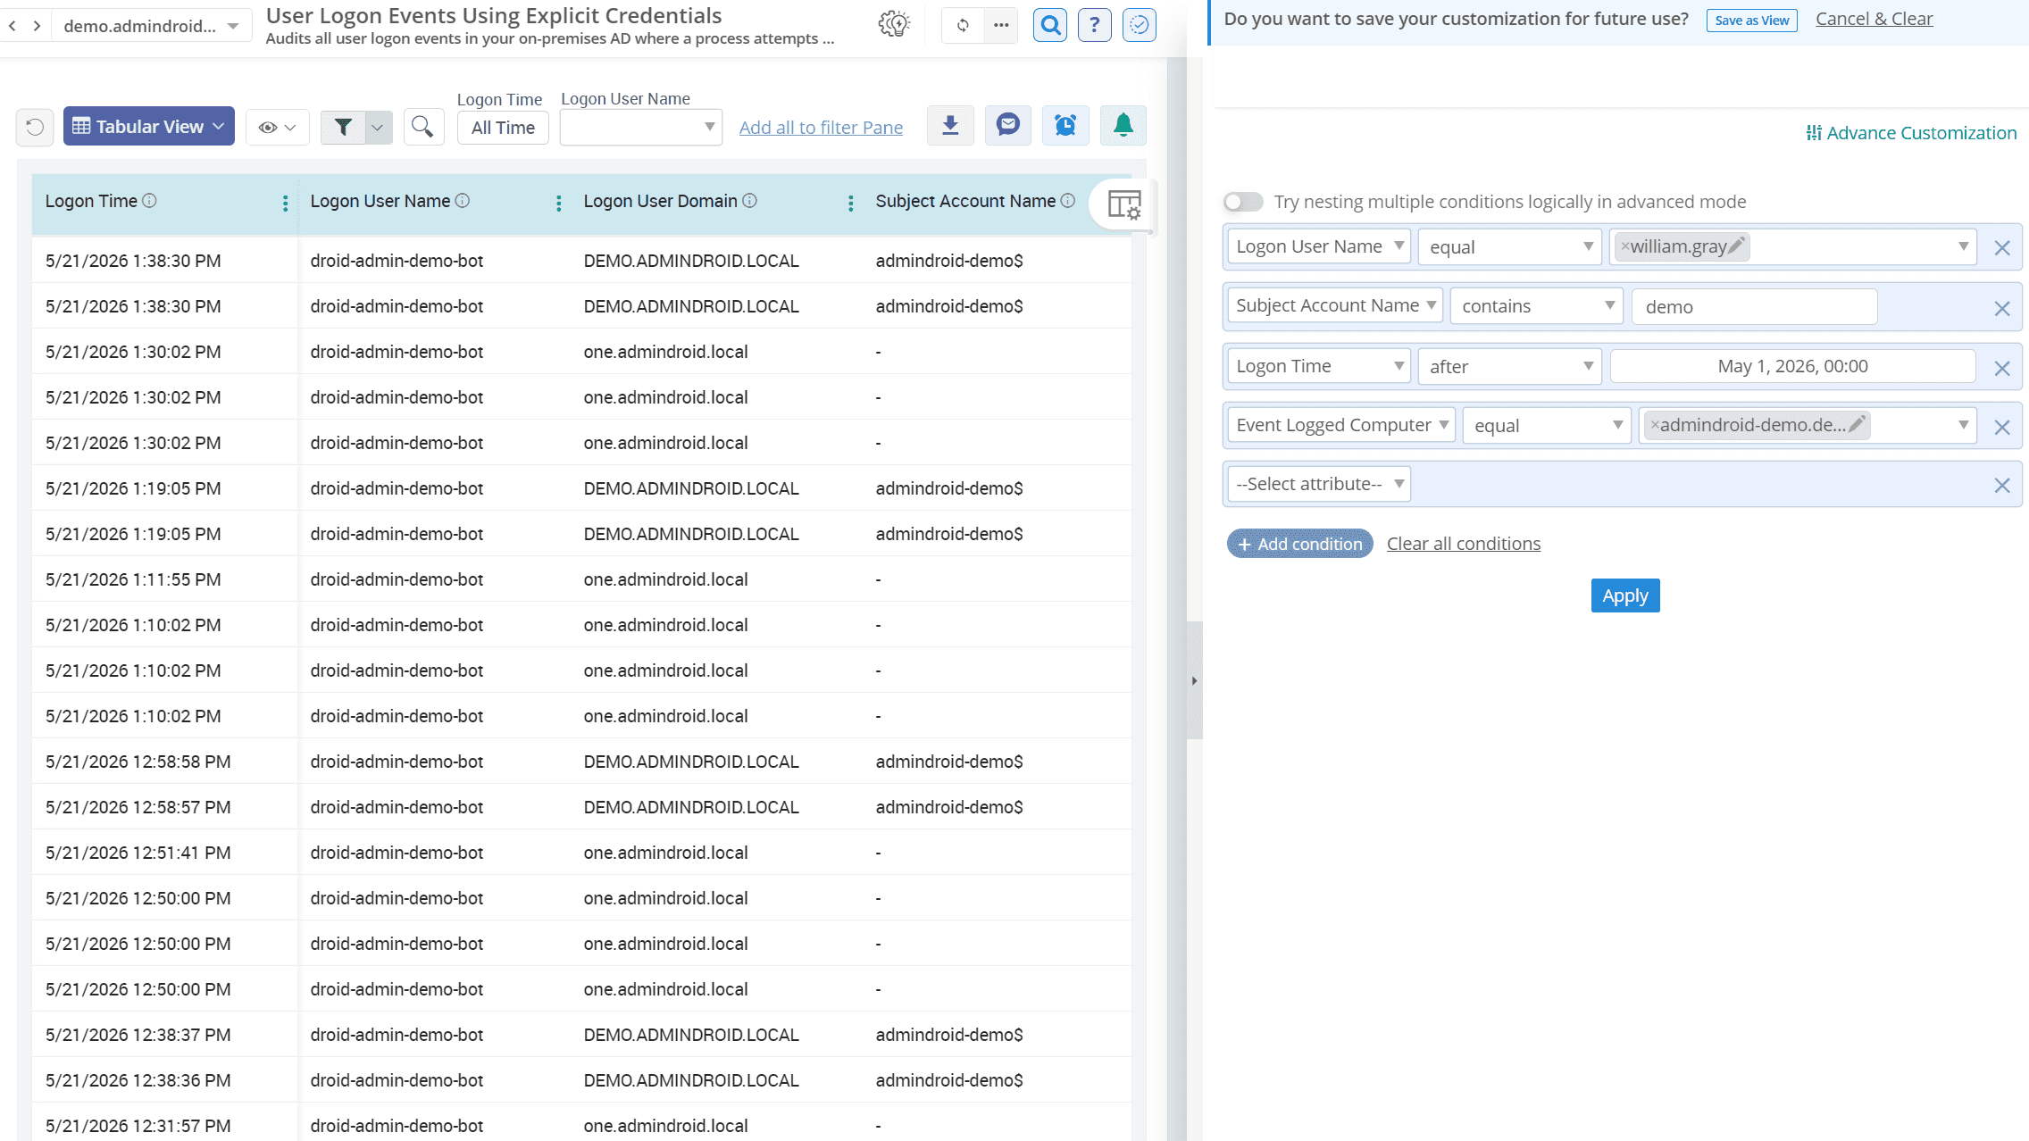This screenshot has width=2029, height=1141.
Task: Delete the Logon User Name condition row
Action: (2002, 248)
